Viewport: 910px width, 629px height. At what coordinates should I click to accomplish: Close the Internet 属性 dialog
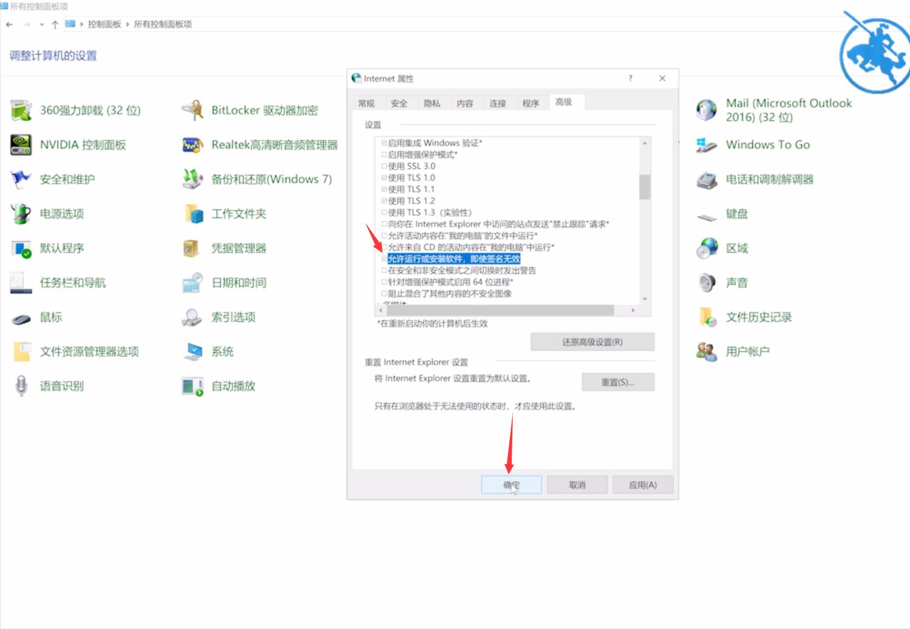(x=662, y=78)
